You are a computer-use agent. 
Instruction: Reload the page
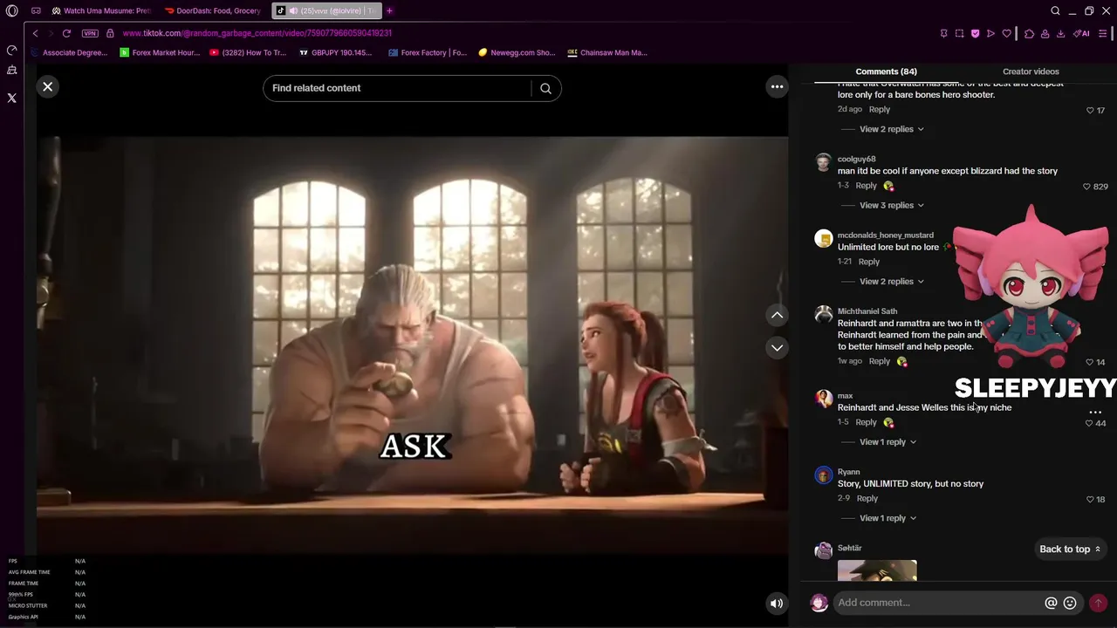[66, 33]
